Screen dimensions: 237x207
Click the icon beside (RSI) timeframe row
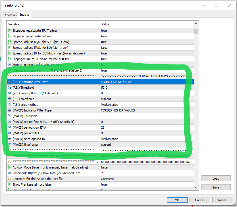10,99
